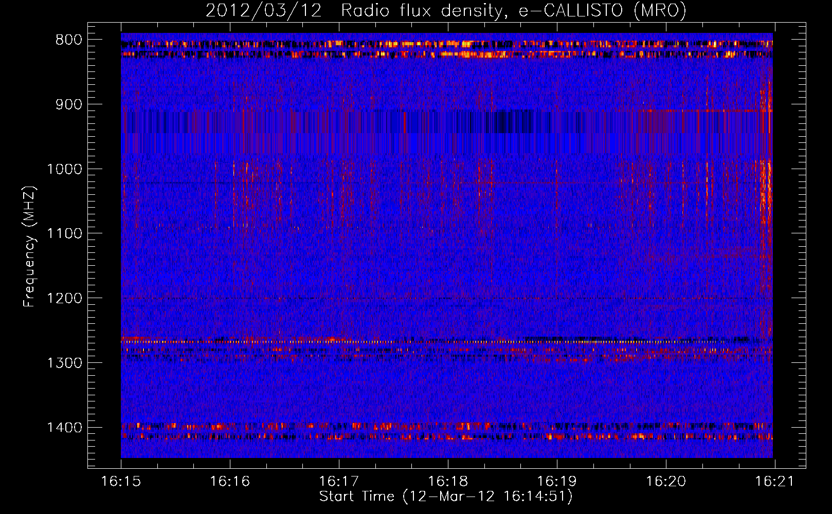The width and height of the screenshot is (832, 514).
Task: Click the 16:20 time tick label
Action: pos(666,482)
